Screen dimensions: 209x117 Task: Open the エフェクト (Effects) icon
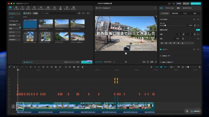[34, 8]
